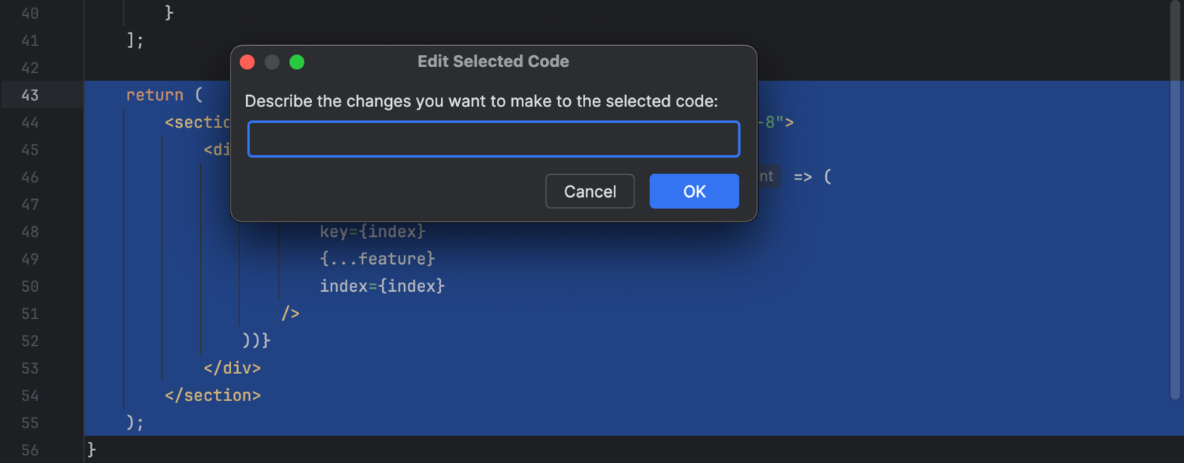1184x463 pixels.
Task: Click the gray minimize button of the dialog
Action: [272, 62]
